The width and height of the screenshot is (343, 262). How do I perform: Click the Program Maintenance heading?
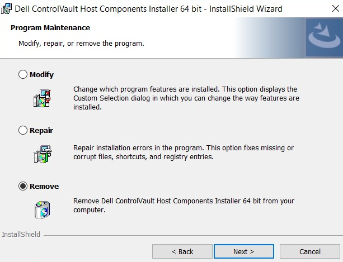[50, 28]
